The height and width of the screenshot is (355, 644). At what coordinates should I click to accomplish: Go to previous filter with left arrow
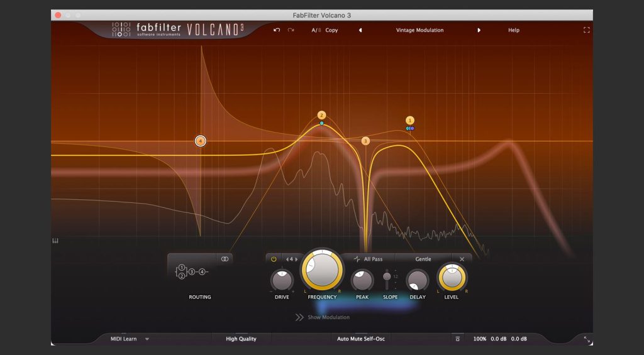(x=287, y=259)
